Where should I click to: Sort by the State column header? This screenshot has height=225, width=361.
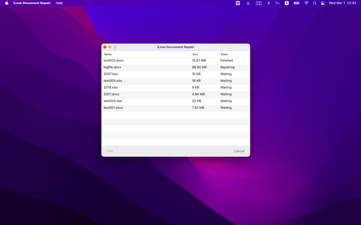coord(224,54)
